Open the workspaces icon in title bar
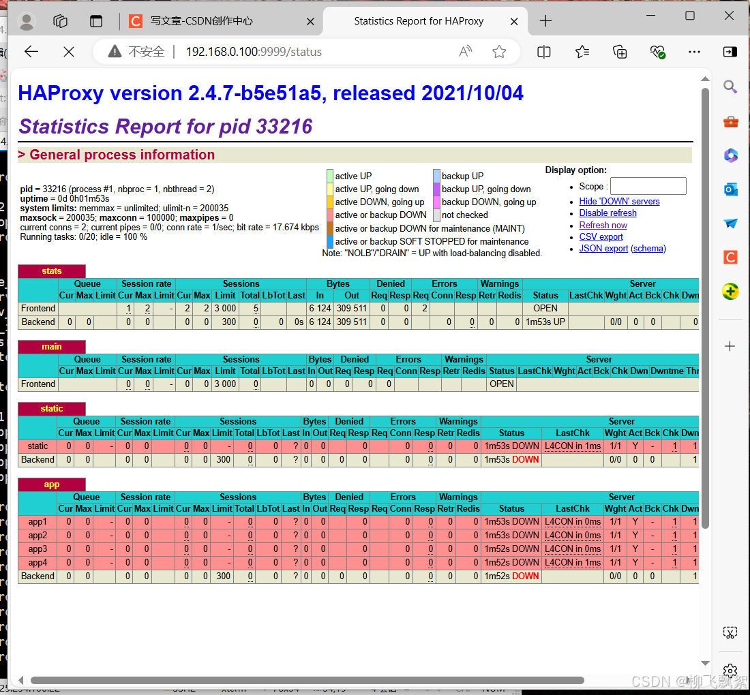This screenshot has width=750, height=695. 60,21
